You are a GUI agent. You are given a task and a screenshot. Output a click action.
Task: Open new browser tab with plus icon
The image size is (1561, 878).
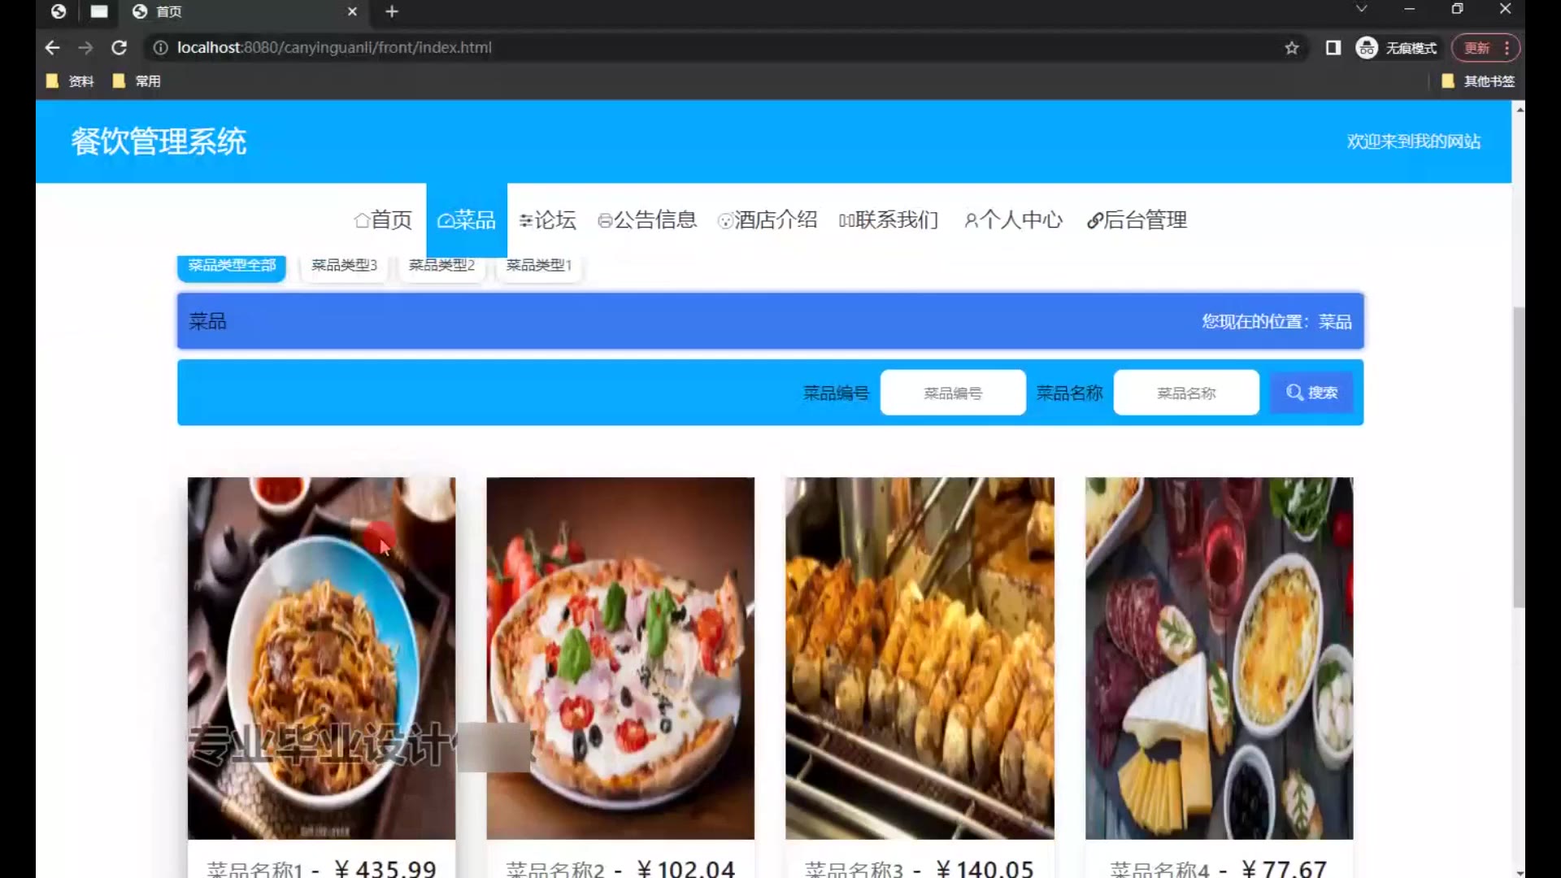392,11
